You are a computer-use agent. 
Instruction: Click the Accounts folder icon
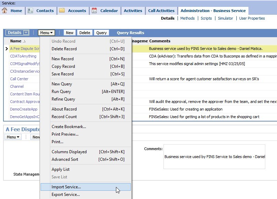click(62, 10)
